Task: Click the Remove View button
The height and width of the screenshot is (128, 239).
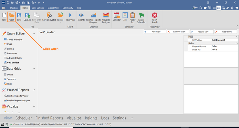Action: click(178, 32)
